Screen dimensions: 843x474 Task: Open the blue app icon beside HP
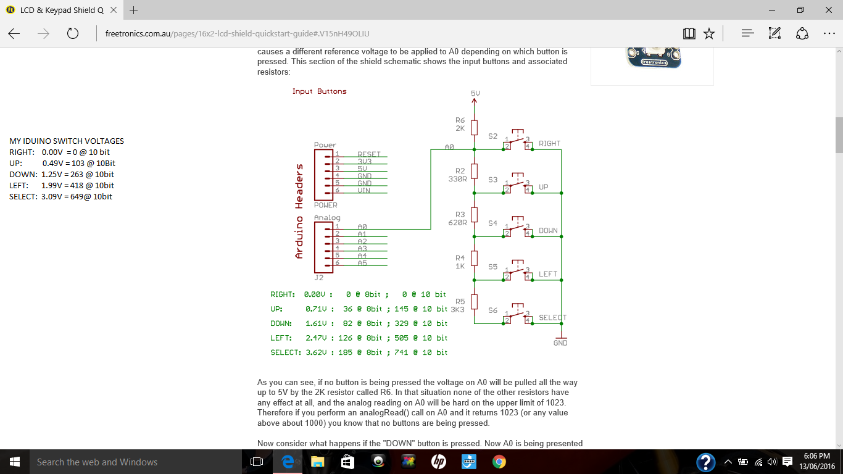click(469, 462)
